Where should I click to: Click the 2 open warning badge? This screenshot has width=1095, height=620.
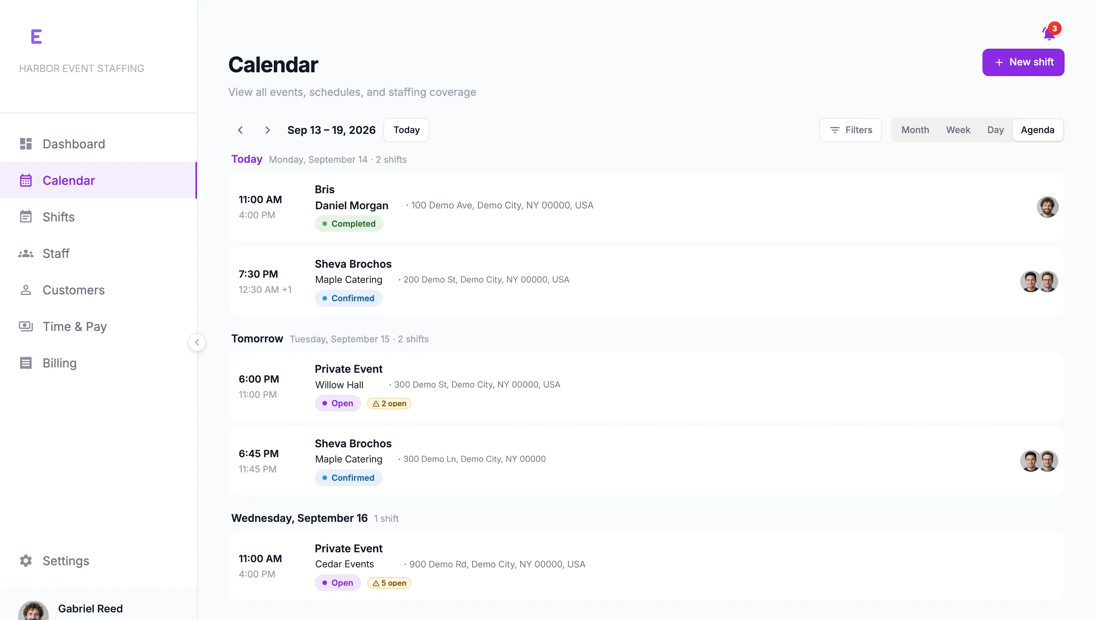click(389, 403)
